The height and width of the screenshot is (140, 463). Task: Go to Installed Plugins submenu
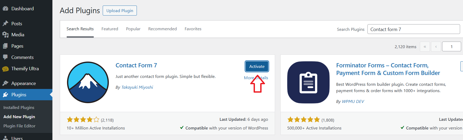click(x=19, y=108)
